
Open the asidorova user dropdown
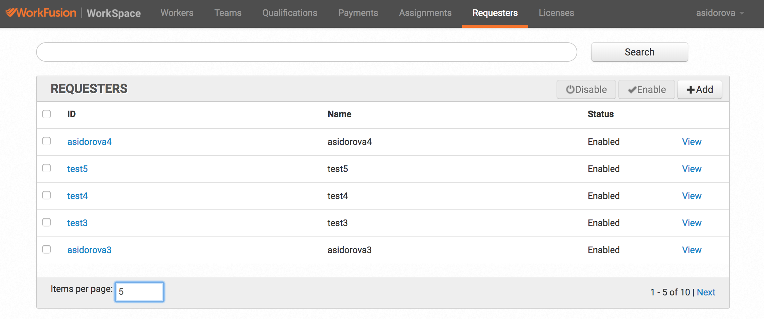(720, 13)
